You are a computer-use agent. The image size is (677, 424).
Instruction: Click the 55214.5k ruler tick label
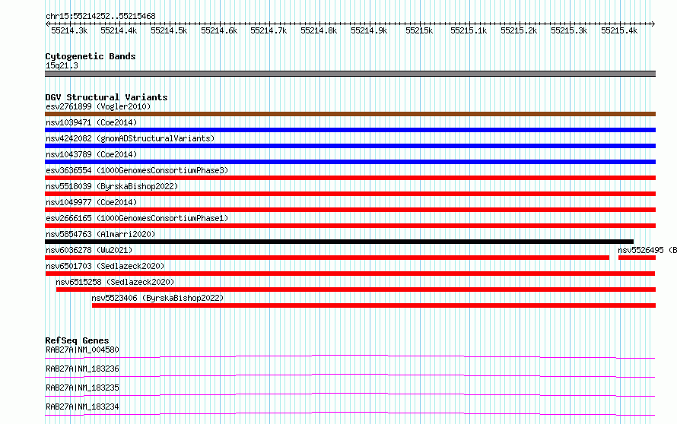coord(169,30)
